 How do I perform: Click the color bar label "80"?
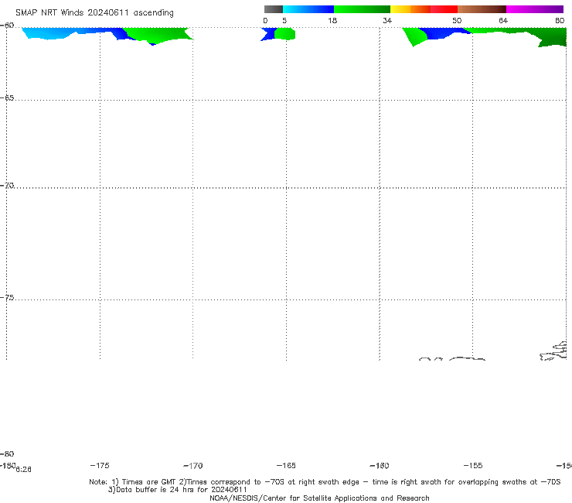(x=560, y=21)
